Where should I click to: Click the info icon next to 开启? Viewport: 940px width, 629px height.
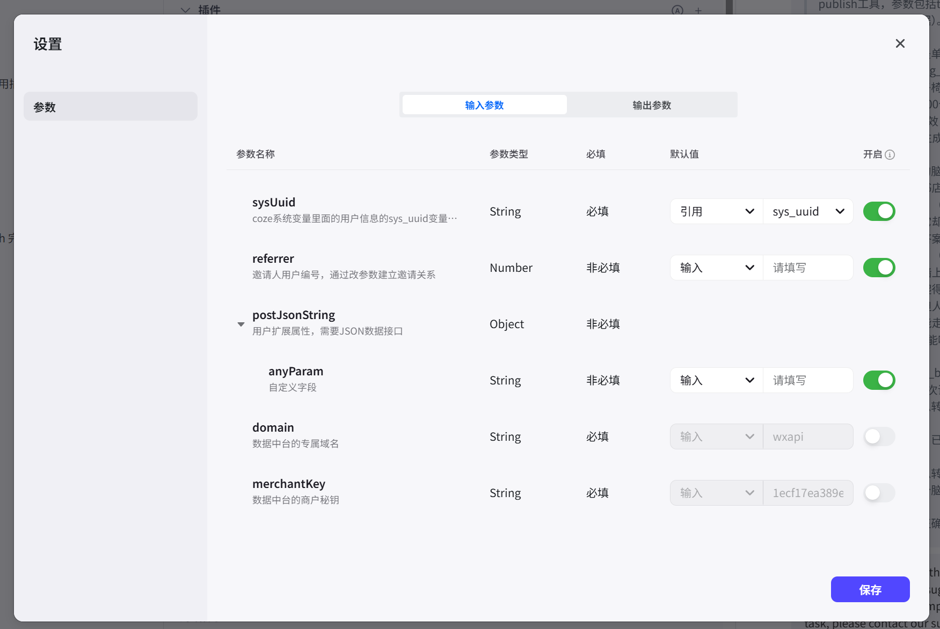click(x=890, y=154)
